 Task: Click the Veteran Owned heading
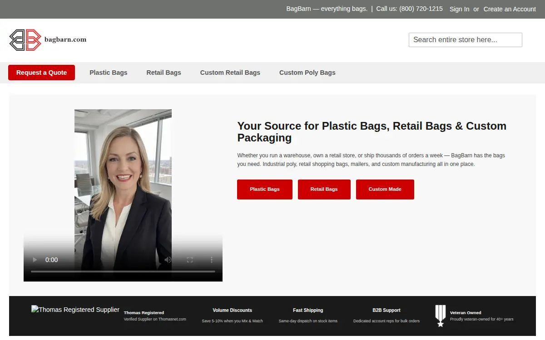click(x=466, y=313)
